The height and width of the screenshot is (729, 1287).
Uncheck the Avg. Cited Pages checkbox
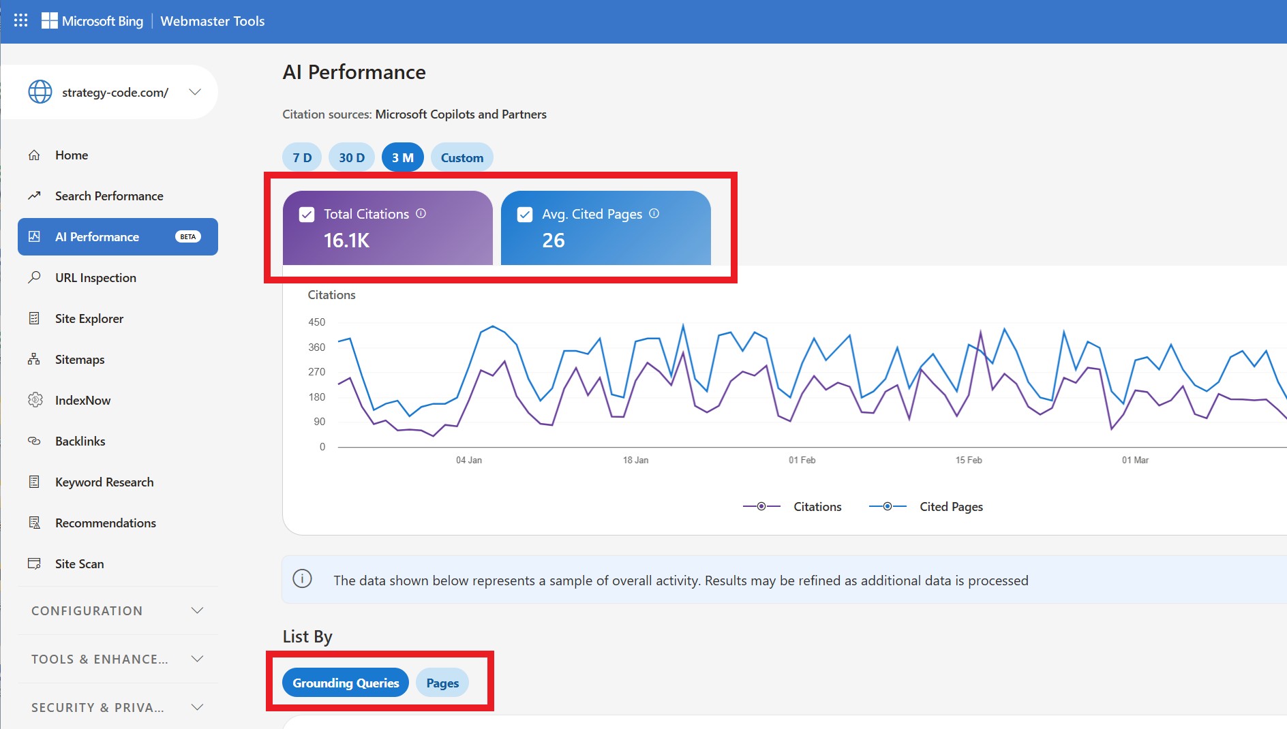(525, 215)
